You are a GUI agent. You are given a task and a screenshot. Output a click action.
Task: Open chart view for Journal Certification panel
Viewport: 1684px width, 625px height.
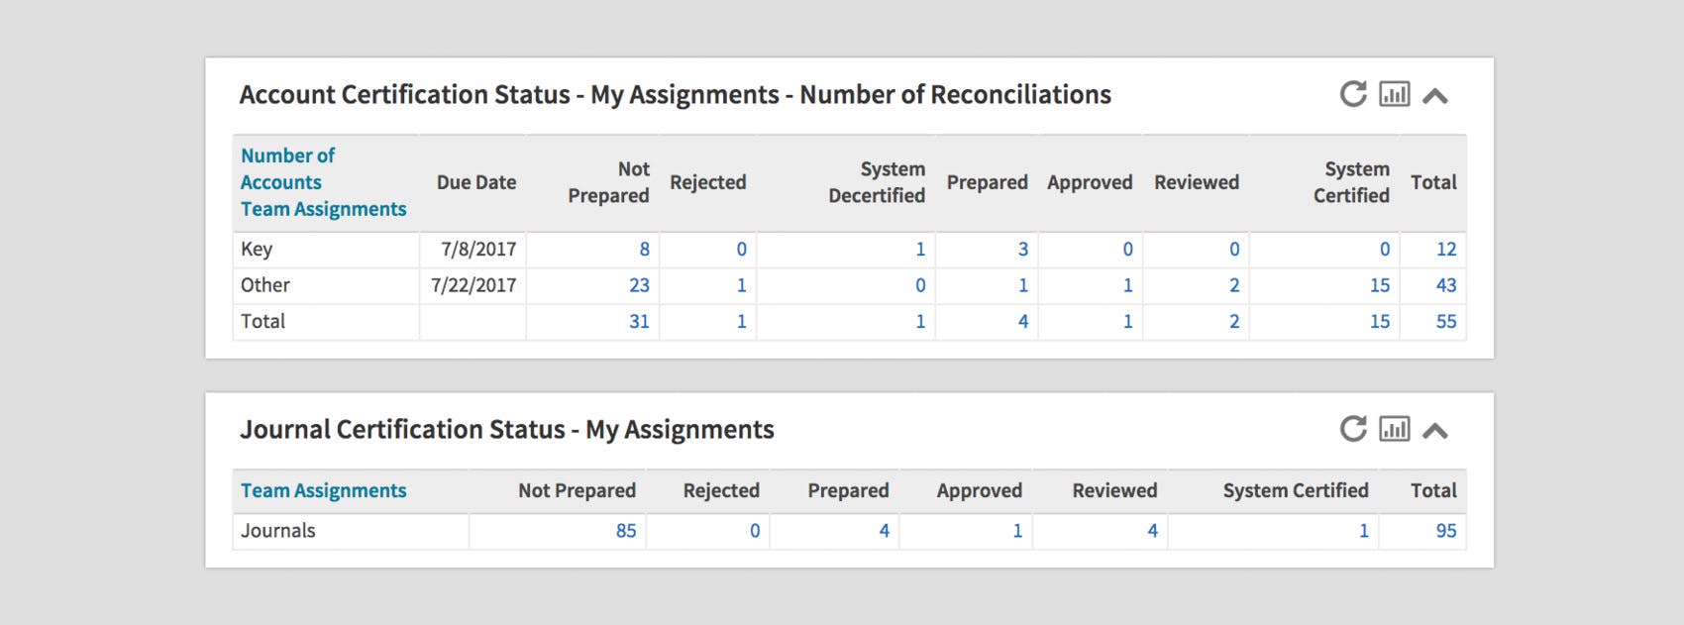pyautogui.click(x=1394, y=429)
